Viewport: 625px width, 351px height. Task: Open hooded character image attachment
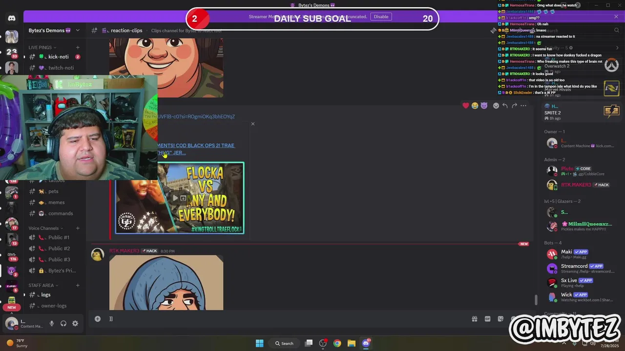[x=166, y=283]
